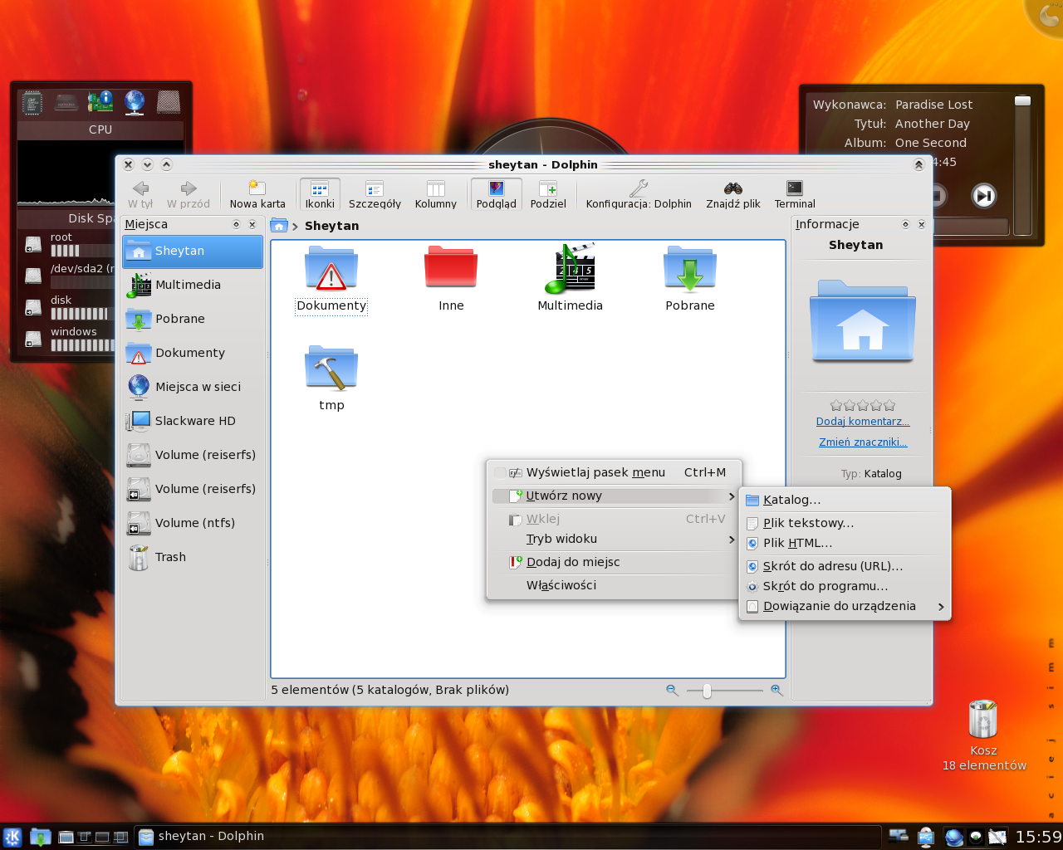Switch to Szczegóły view mode
1063x850 pixels.
click(x=375, y=194)
